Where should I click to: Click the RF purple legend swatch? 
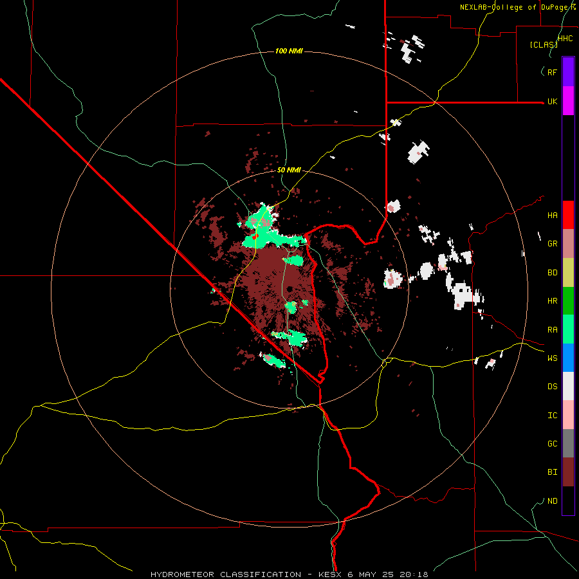click(x=568, y=72)
